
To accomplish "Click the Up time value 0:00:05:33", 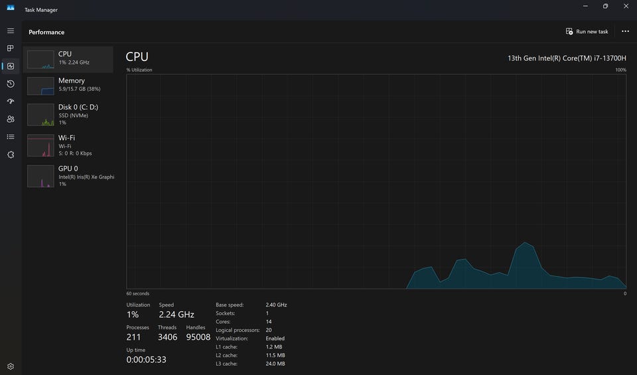I will pyautogui.click(x=146, y=360).
